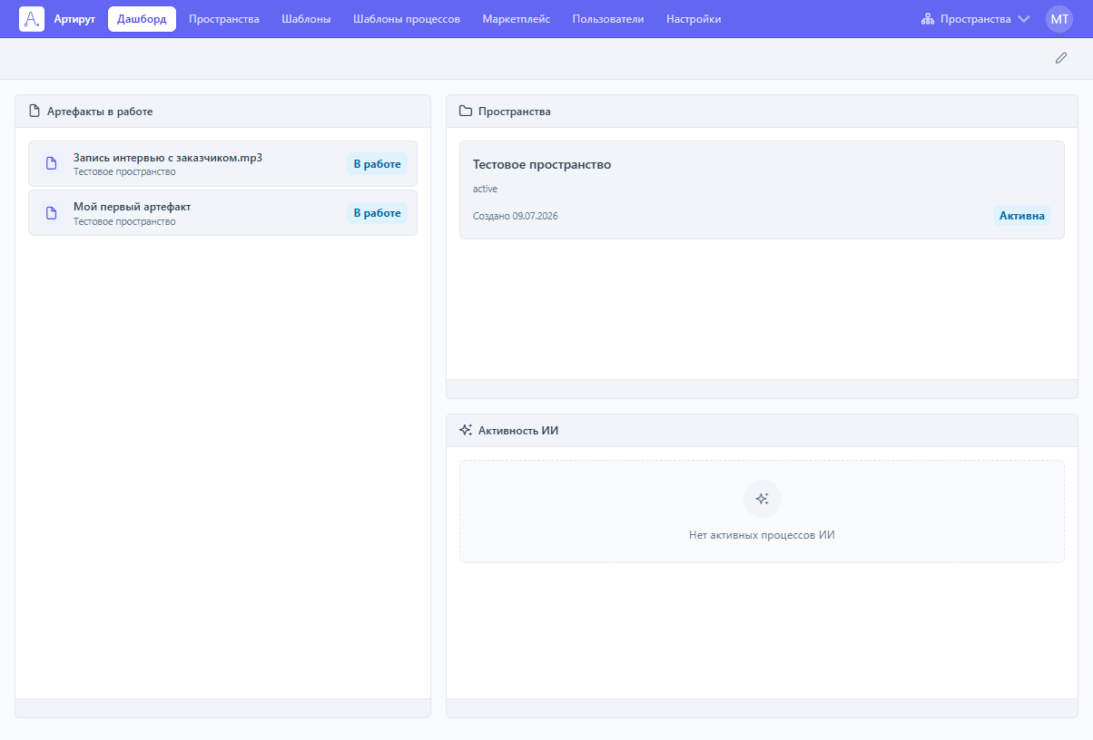Click Тестовое пространство subtitle under Мой первый артефакт
The width and height of the screenshot is (1093, 740).
coord(124,221)
